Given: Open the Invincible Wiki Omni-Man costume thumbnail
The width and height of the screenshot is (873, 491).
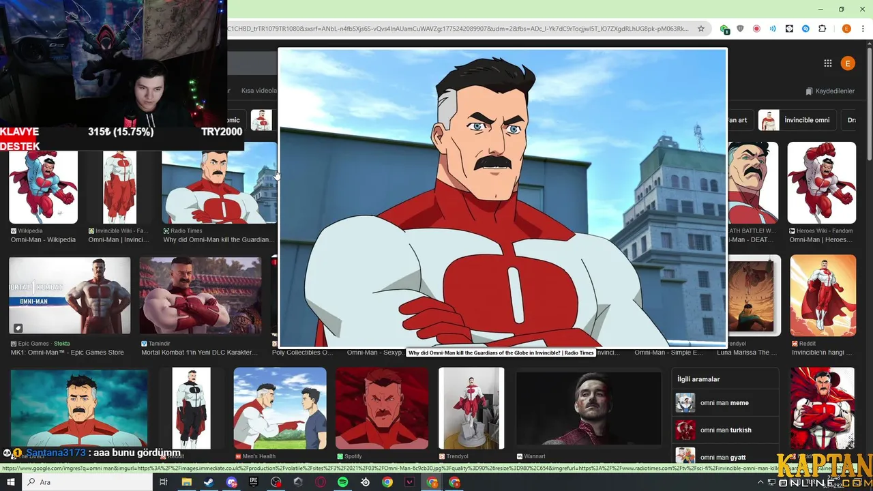Looking at the screenshot, I should 119,187.
